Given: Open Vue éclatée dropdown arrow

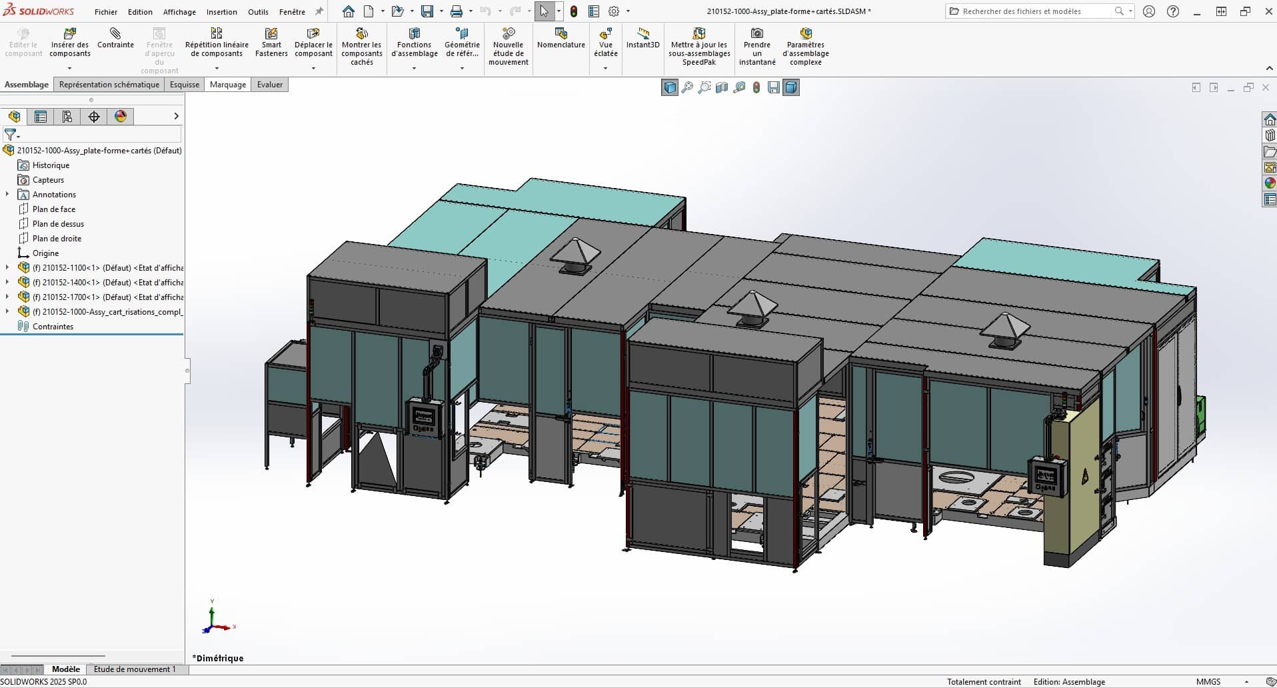Looking at the screenshot, I should [x=605, y=68].
